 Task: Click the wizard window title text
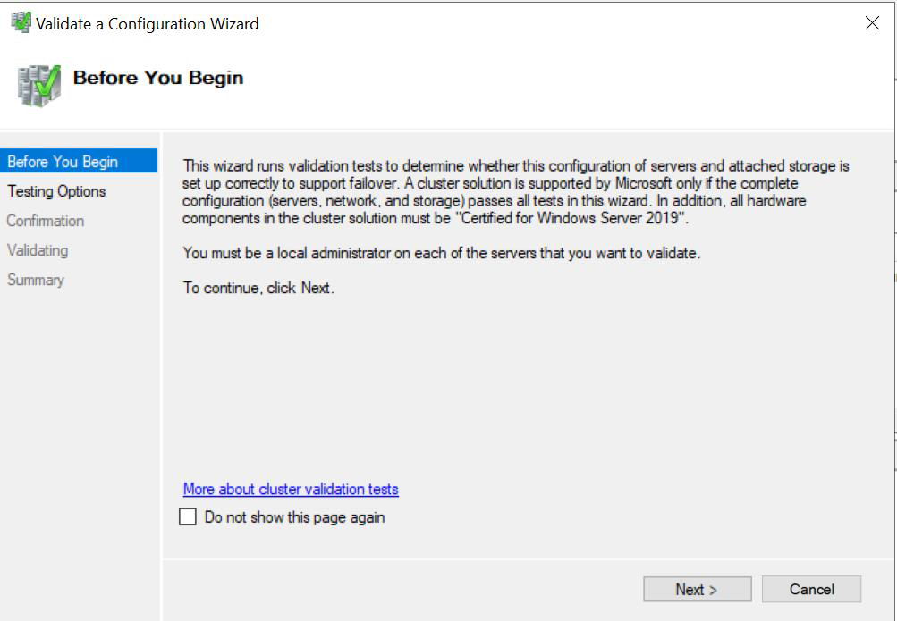pos(143,23)
